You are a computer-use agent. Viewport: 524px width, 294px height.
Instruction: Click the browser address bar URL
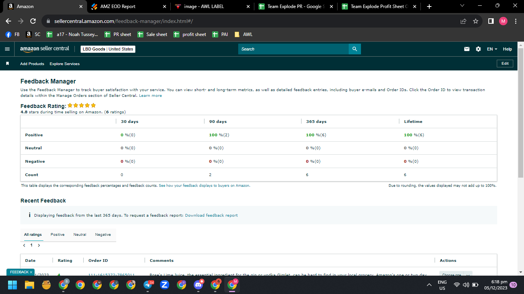[x=124, y=21]
